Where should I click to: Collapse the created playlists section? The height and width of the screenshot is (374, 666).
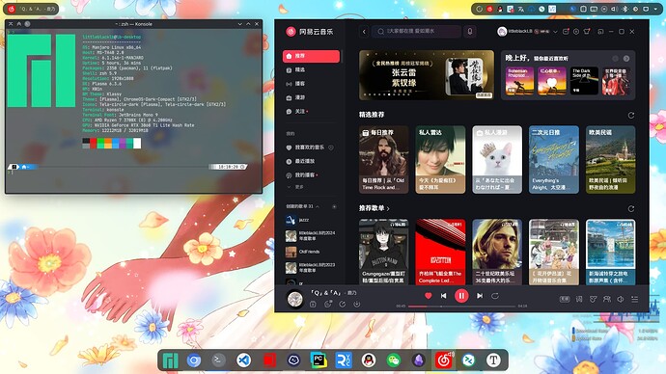click(318, 206)
